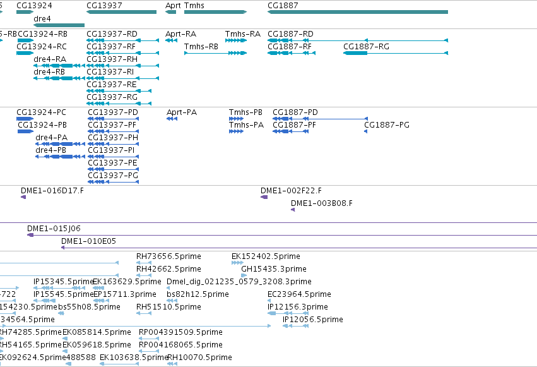Viewport: 537px width, 367px height.
Task: Click the Aprt-RA transcript
Action: (x=171, y=40)
